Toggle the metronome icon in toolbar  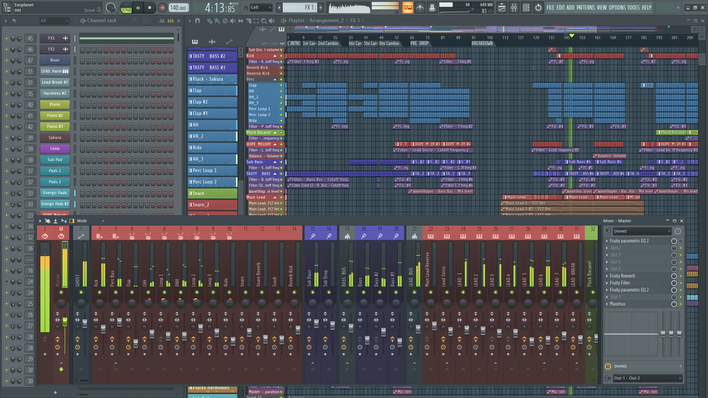click(x=420, y=8)
